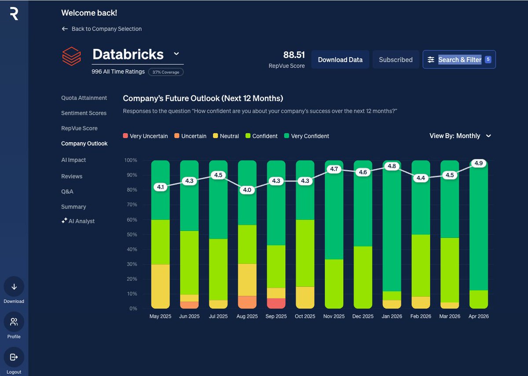Click the filter count badge 5

coord(488,59)
